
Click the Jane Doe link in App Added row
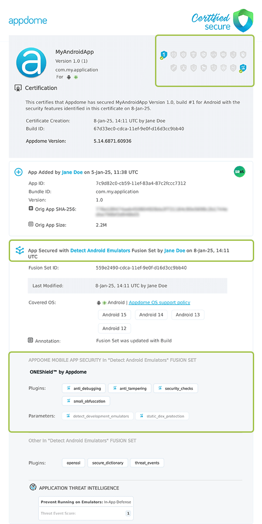tap(71, 172)
